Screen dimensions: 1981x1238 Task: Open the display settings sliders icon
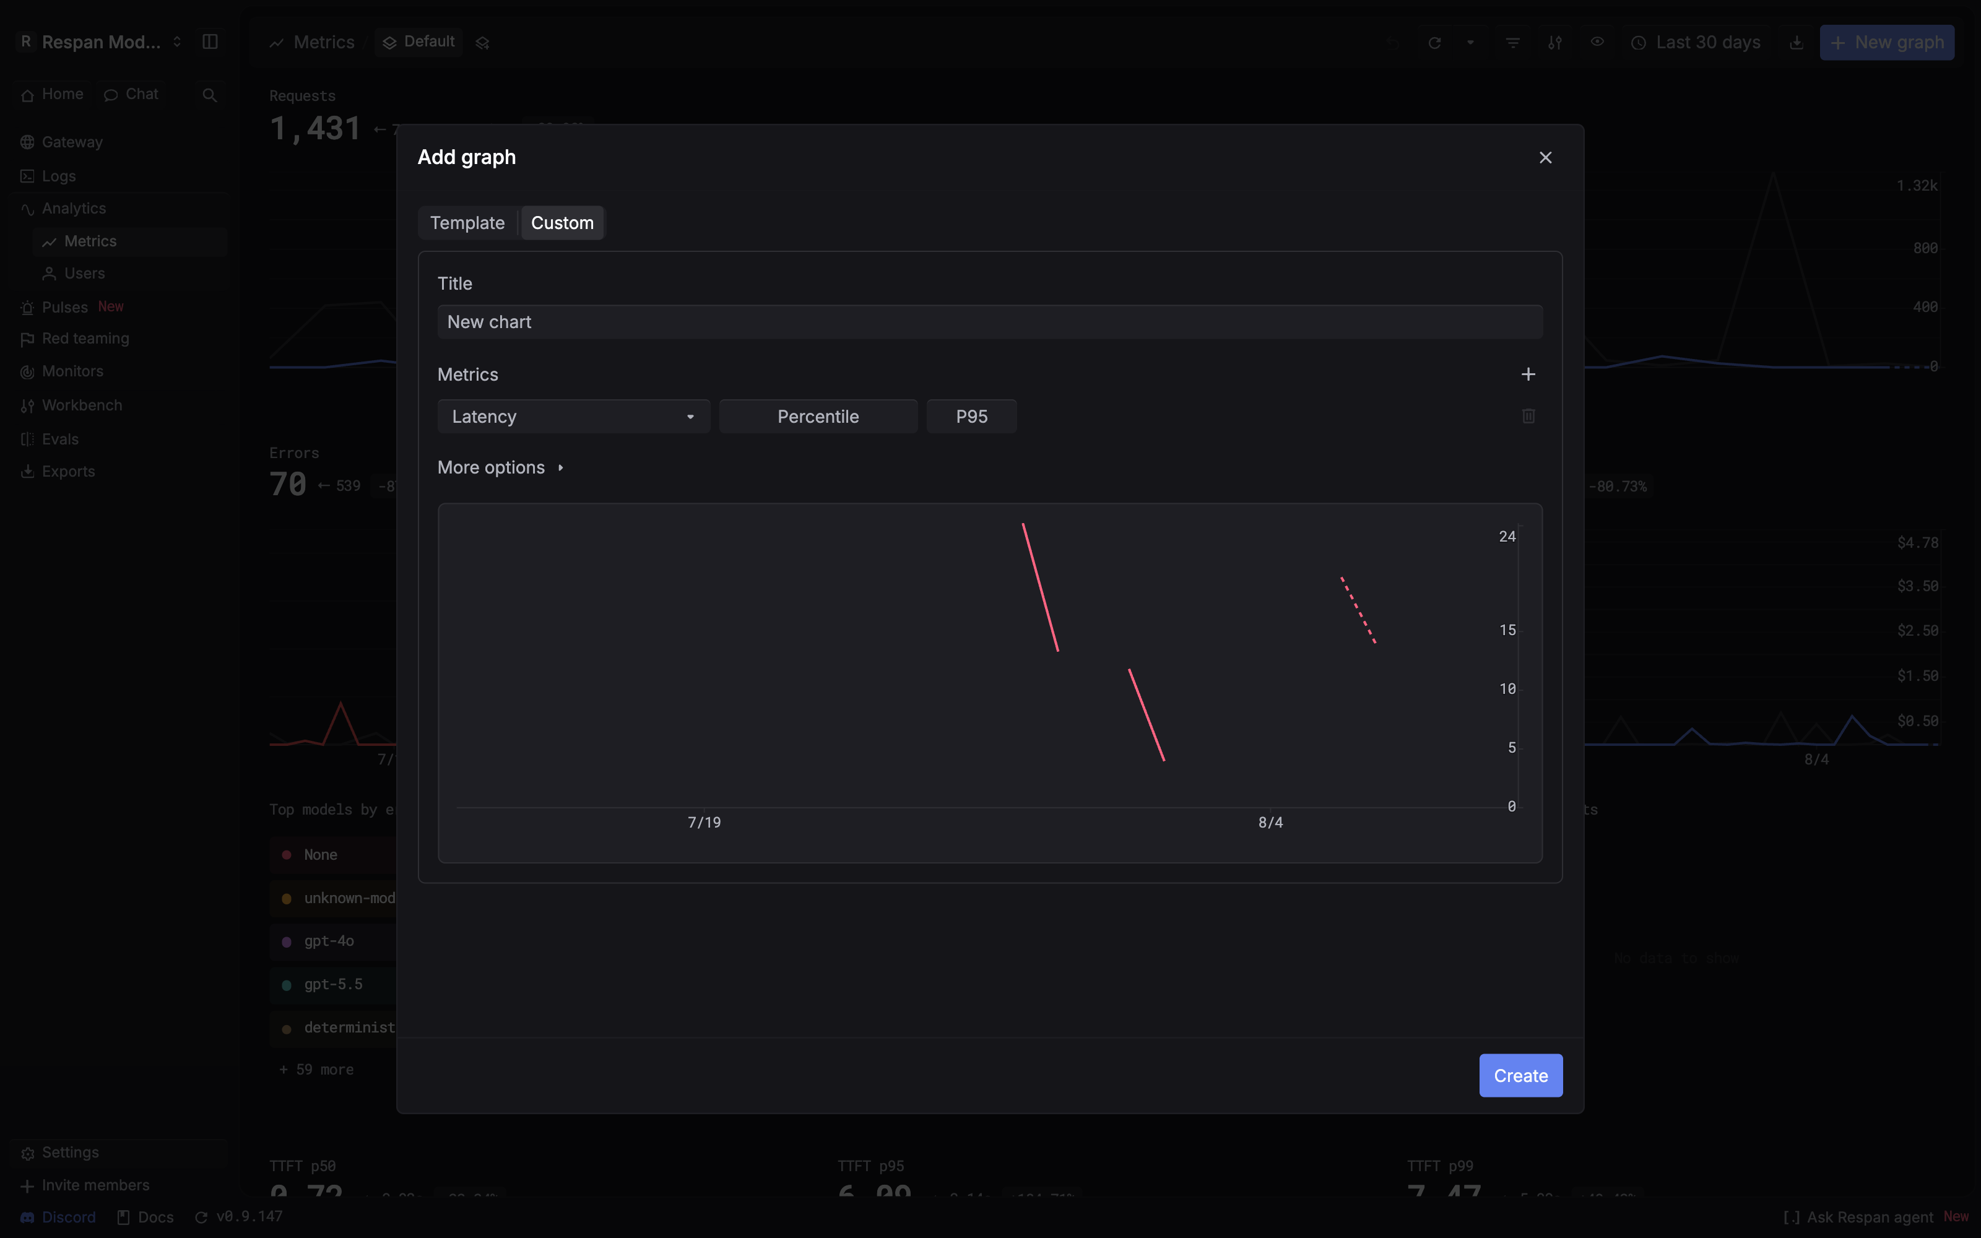point(1554,43)
